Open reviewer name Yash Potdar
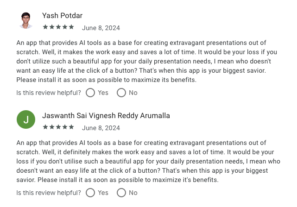This screenshot has width=297, height=207. click(62, 16)
